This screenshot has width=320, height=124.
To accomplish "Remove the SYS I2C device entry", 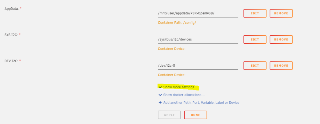I will [281, 40].
